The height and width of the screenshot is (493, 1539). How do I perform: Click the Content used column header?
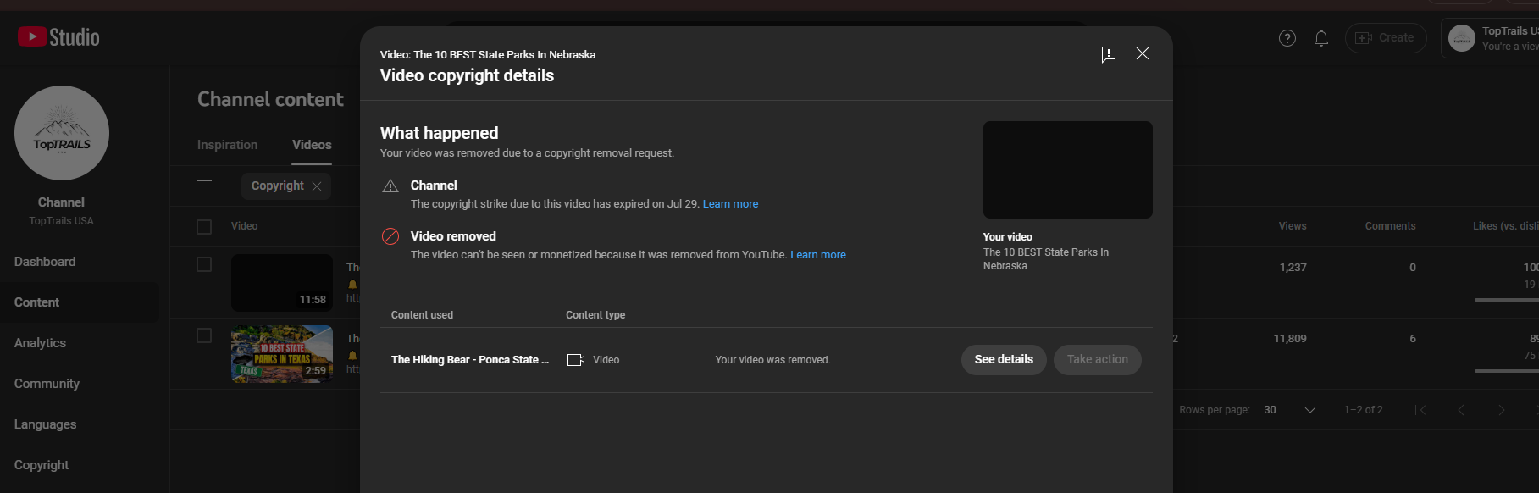coord(422,315)
